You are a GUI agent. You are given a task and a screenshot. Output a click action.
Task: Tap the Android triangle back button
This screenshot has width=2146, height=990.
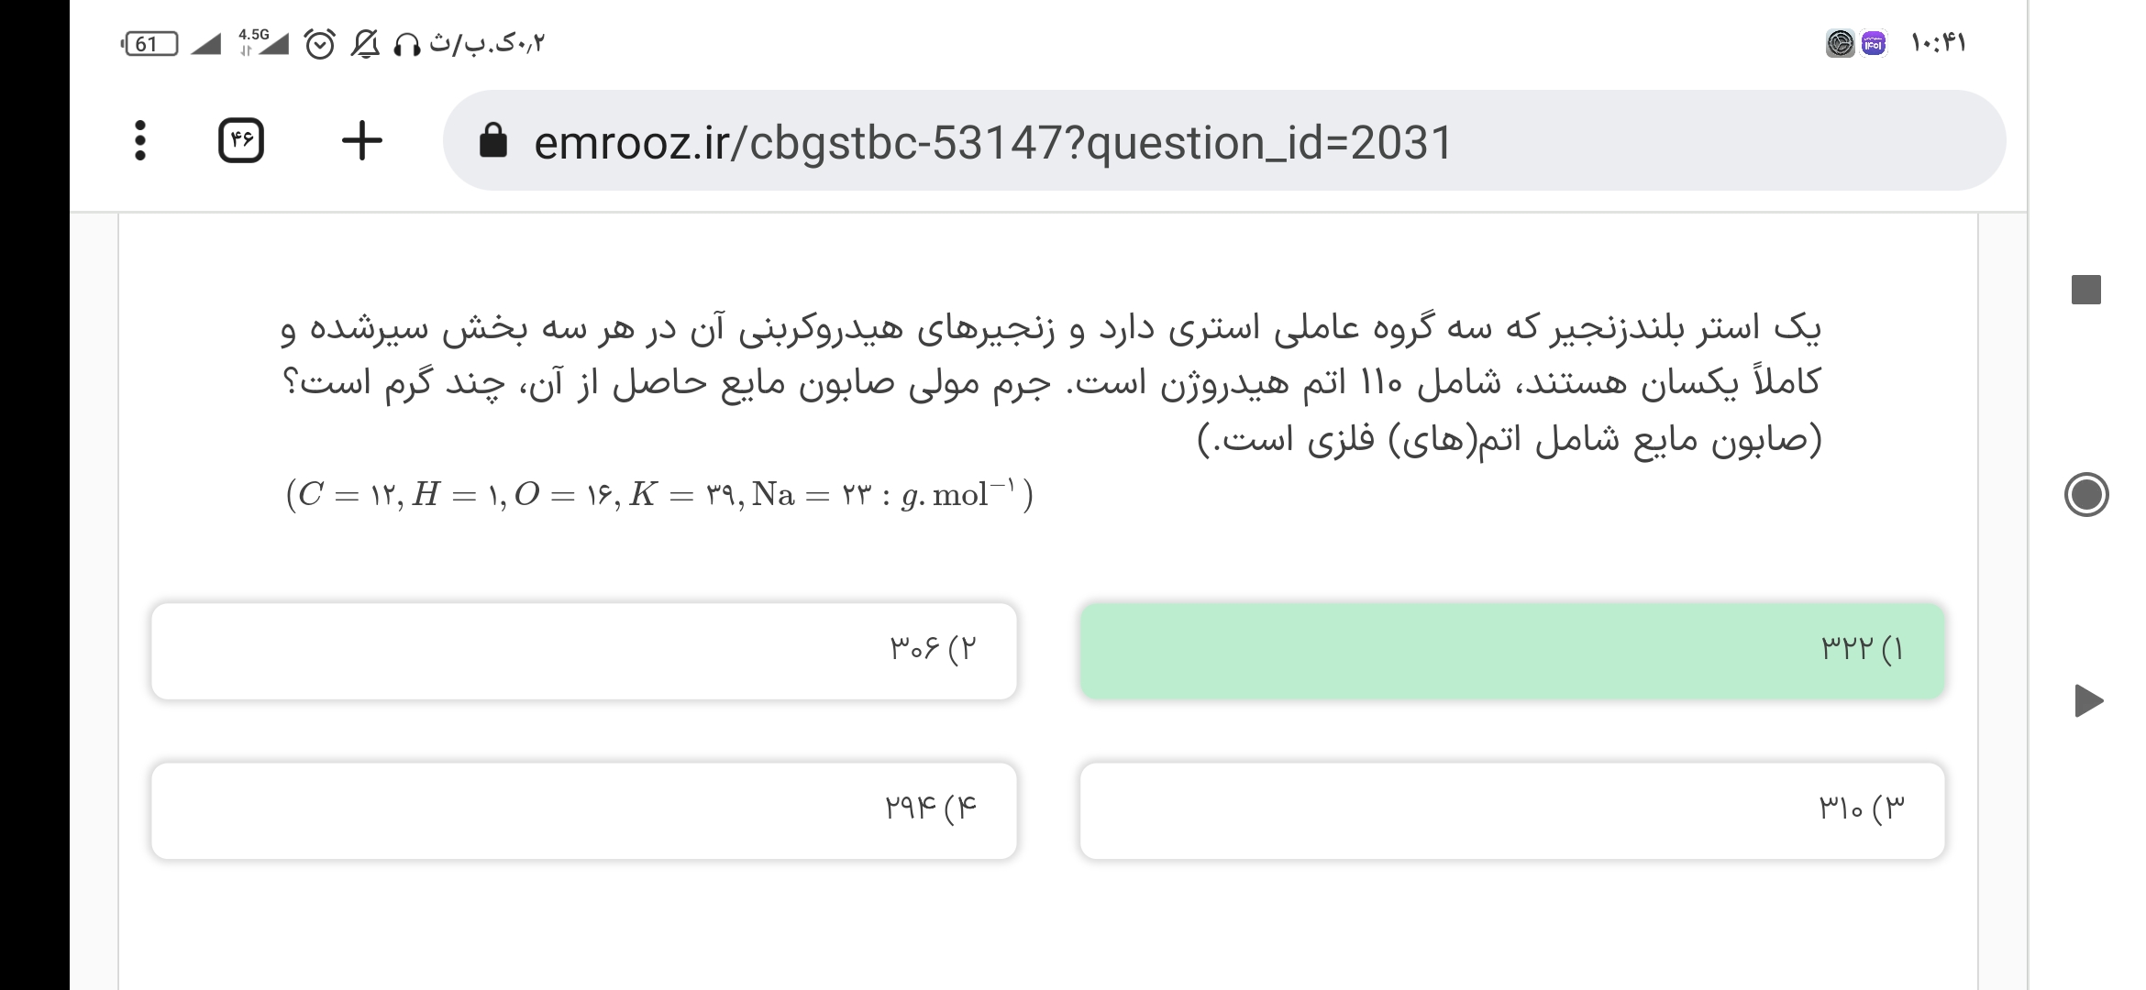(2088, 701)
